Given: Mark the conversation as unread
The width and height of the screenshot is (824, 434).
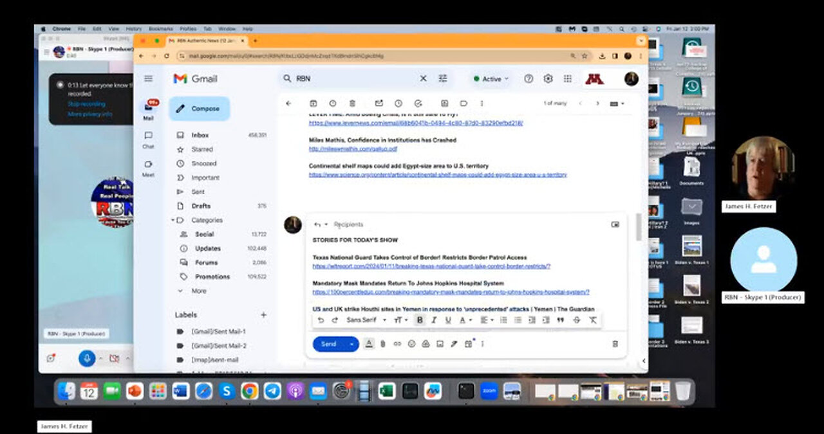Looking at the screenshot, I should (379, 103).
